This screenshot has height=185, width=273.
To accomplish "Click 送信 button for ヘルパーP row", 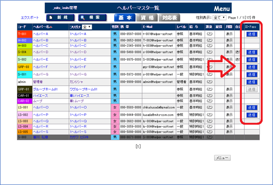I will [251, 115].
